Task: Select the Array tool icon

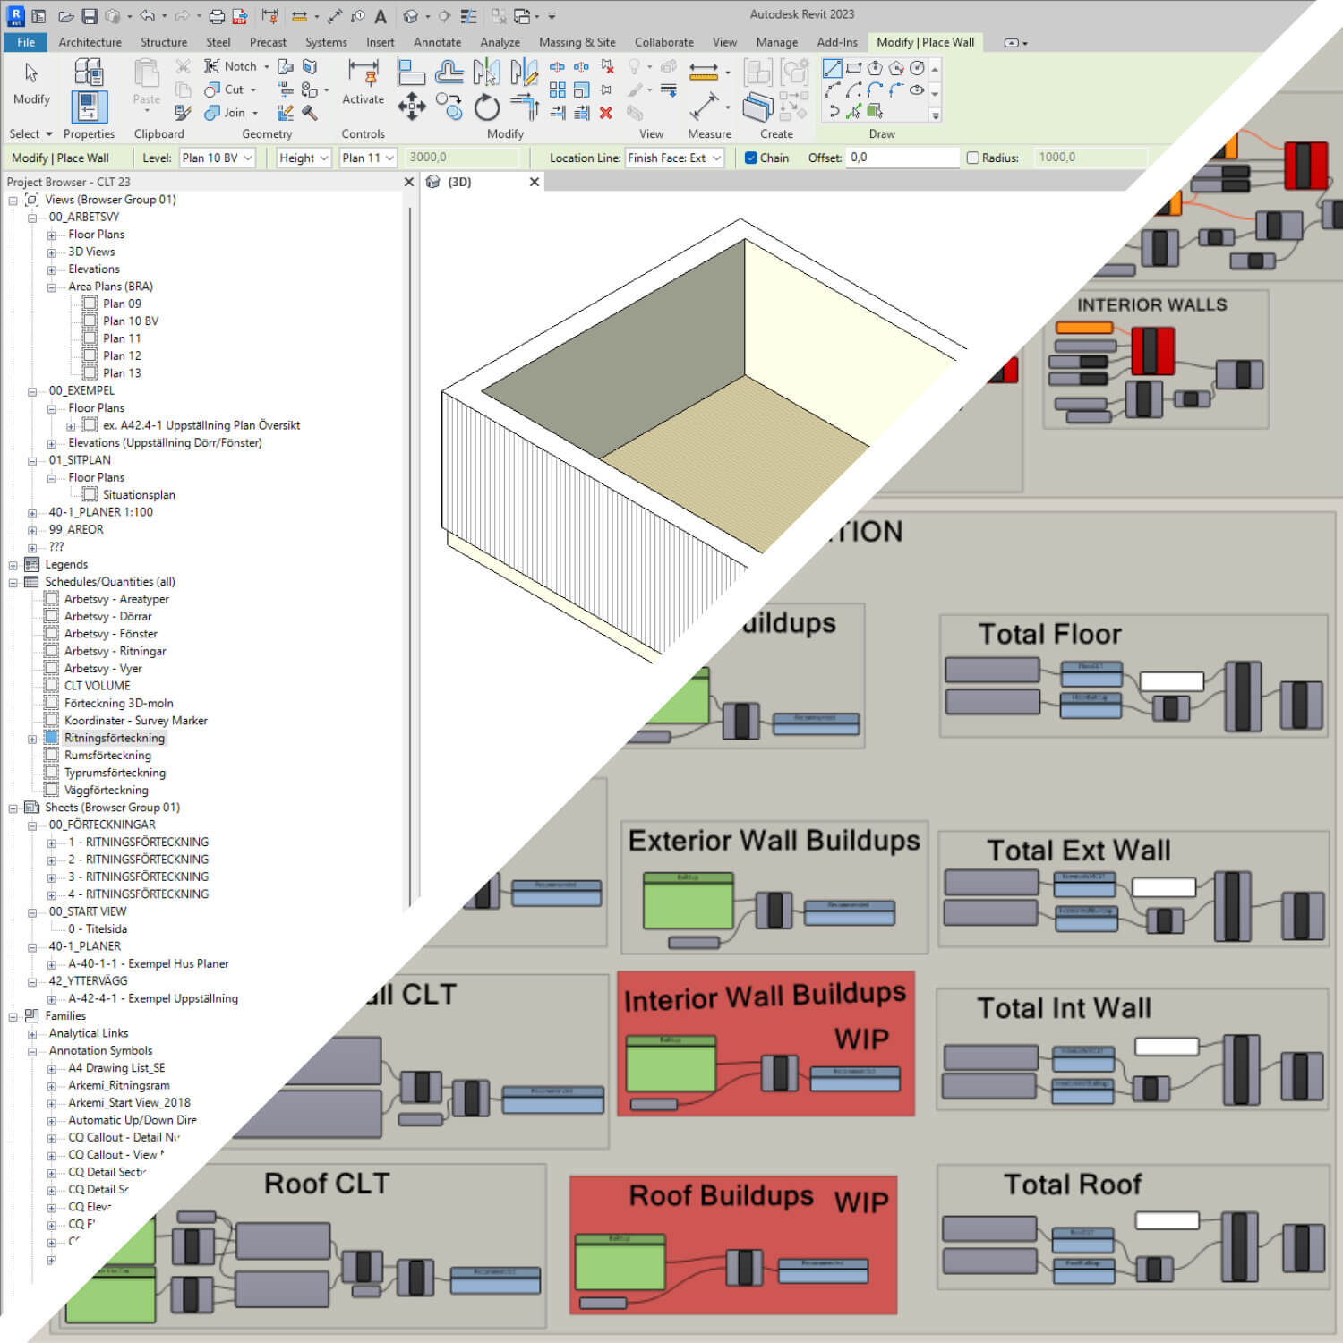Action: coord(558,90)
